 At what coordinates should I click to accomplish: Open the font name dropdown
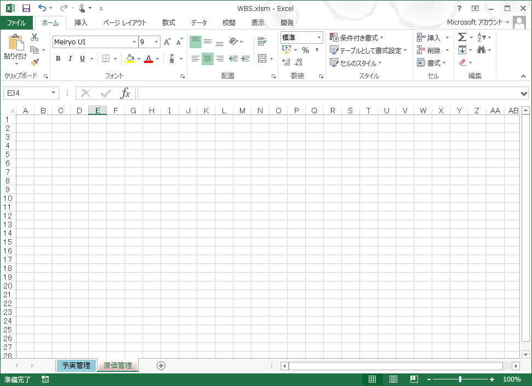pos(134,42)
